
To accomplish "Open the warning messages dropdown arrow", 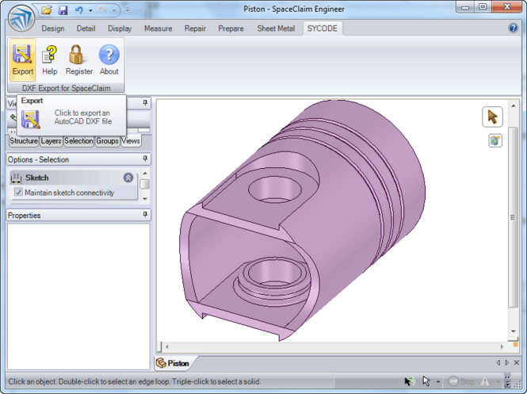I will [x=498, y=381].
